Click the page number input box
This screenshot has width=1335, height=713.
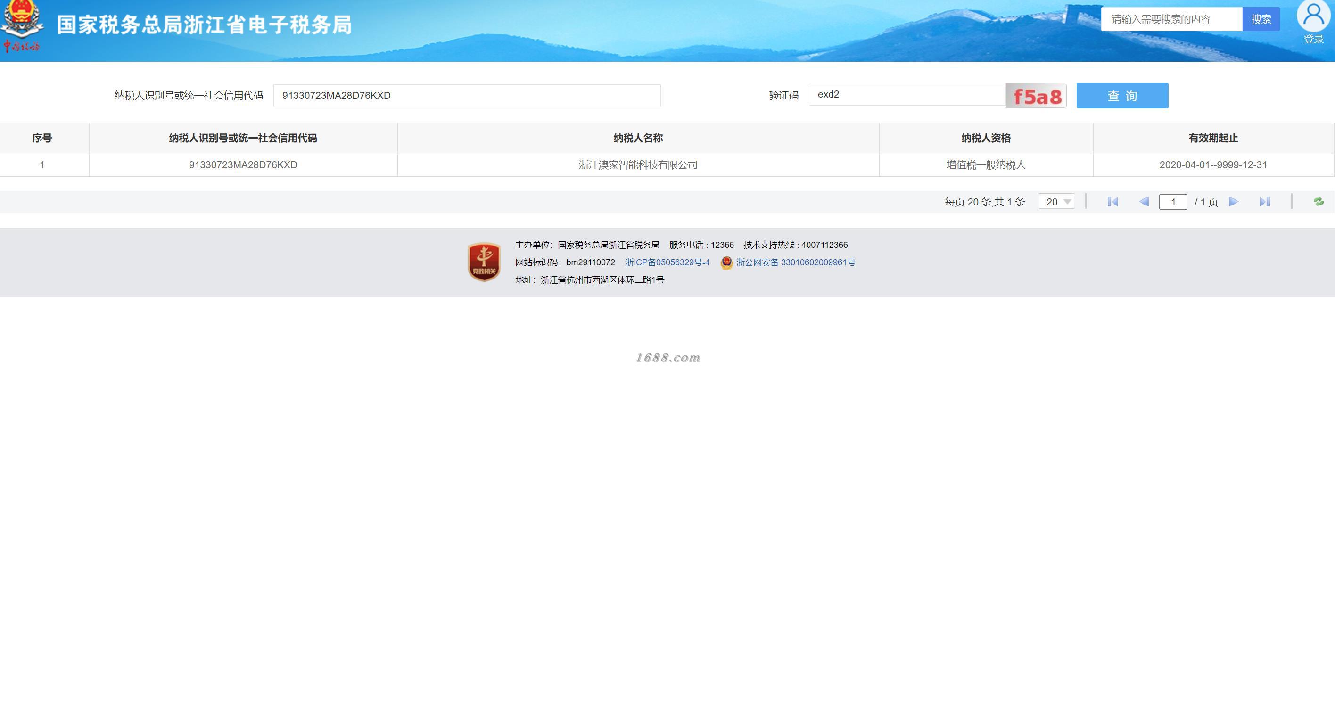pyautogui.click(x=1173, y=202)
